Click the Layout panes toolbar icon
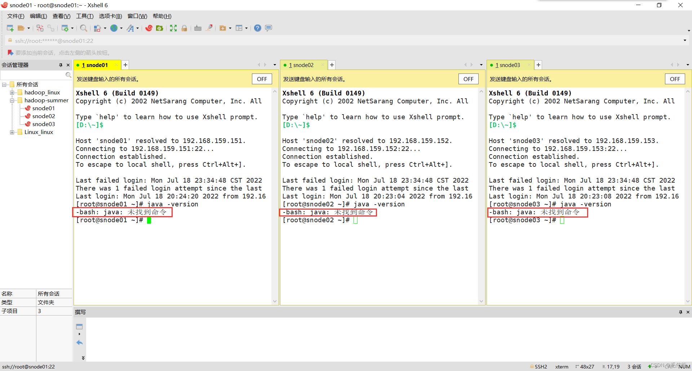This screenshot has height=371, width=692. [239, 28]
